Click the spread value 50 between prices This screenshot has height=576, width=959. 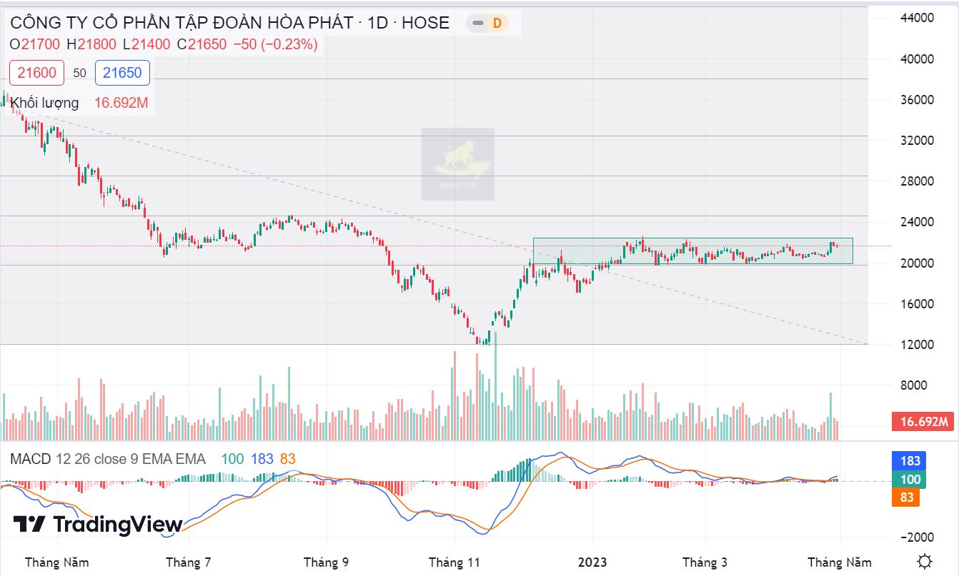click(x=79, y=73)
